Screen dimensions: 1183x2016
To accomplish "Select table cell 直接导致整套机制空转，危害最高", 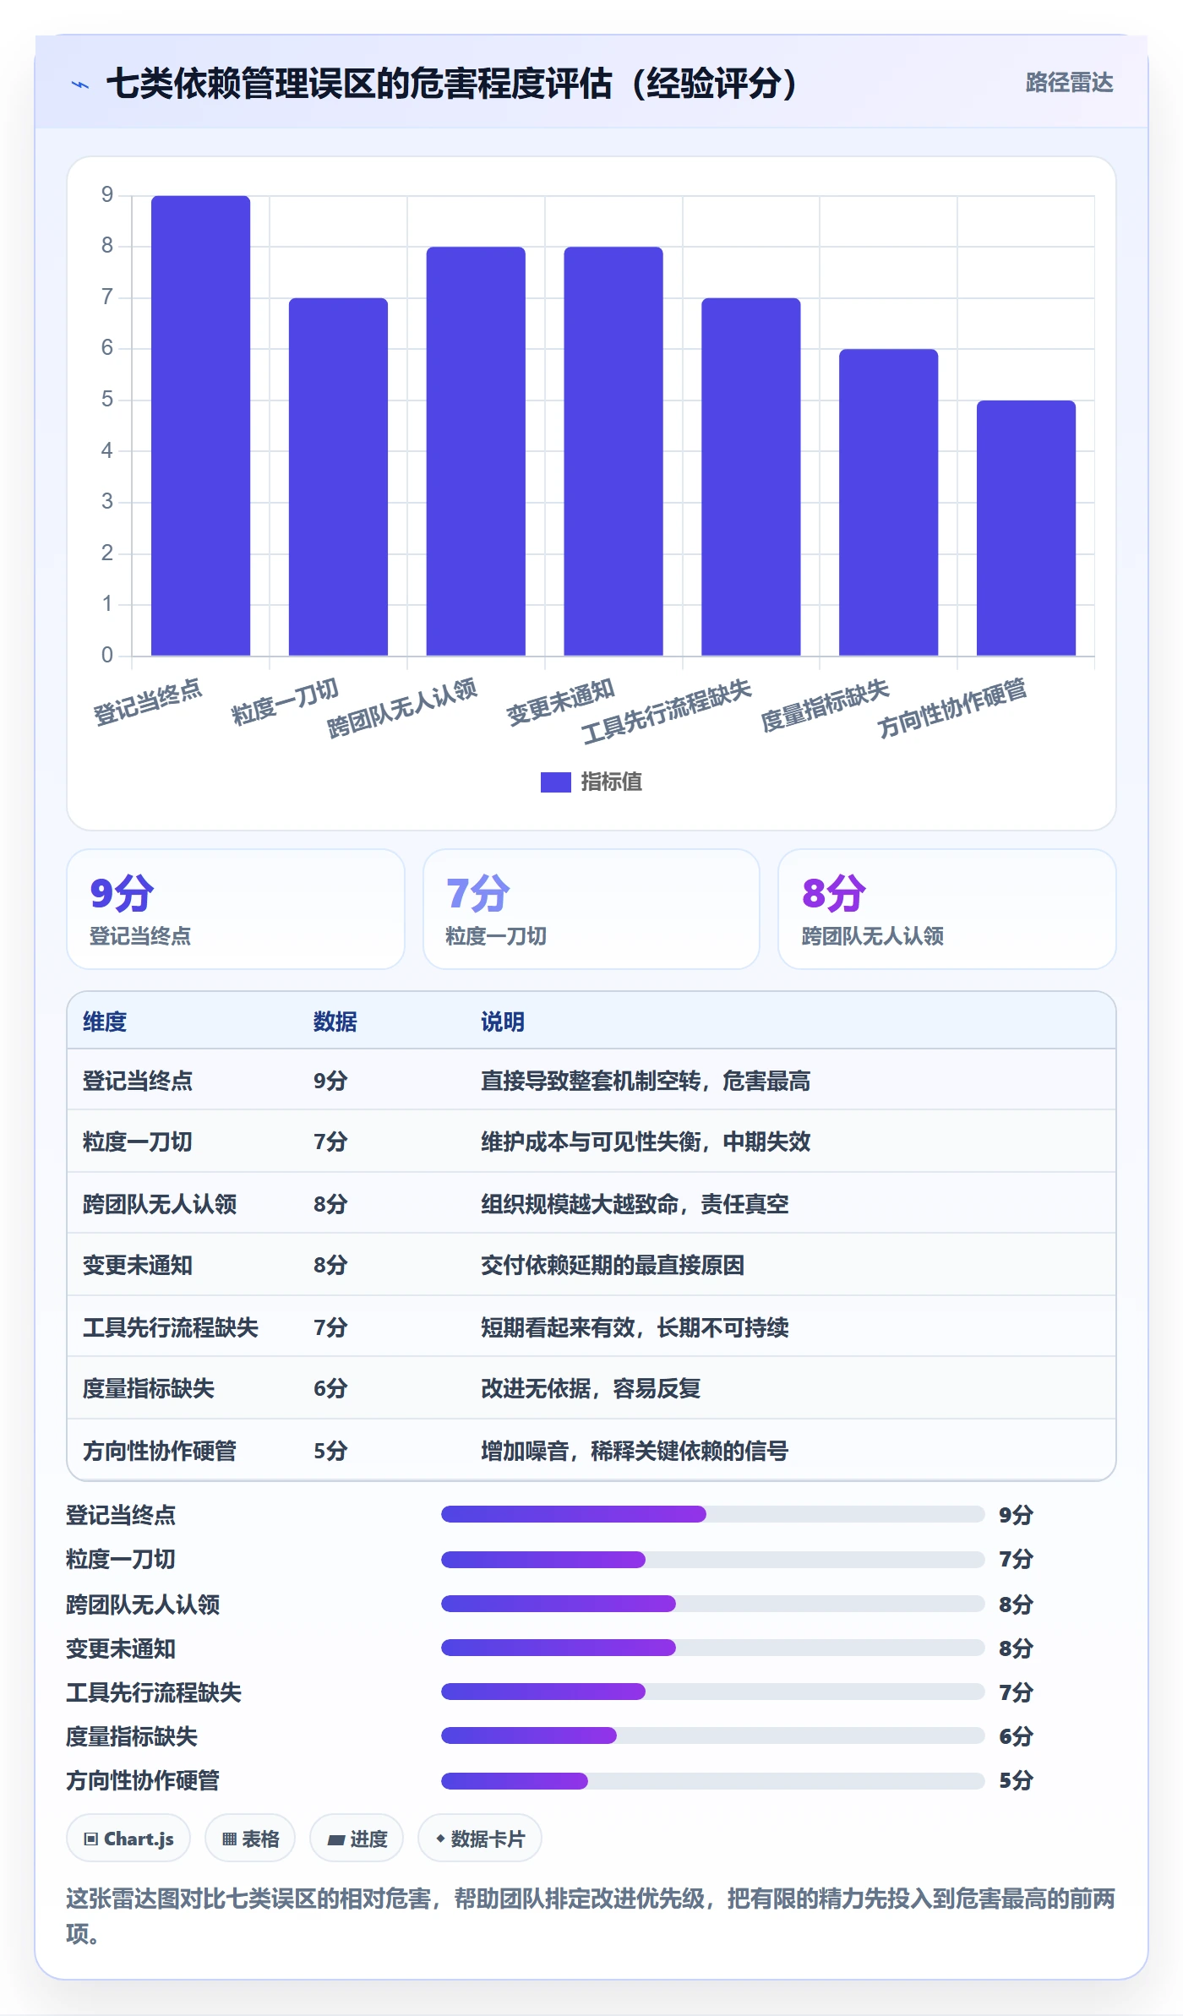I will (646, 1081).
